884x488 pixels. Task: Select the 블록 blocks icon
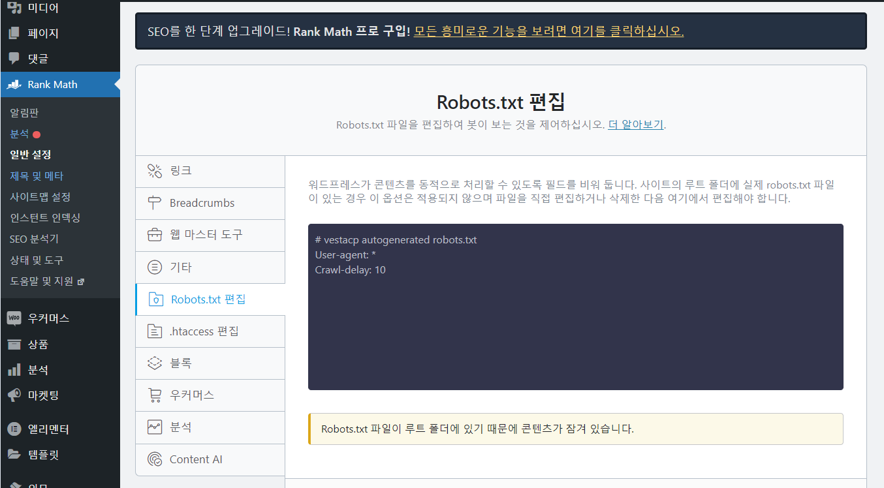154,363
